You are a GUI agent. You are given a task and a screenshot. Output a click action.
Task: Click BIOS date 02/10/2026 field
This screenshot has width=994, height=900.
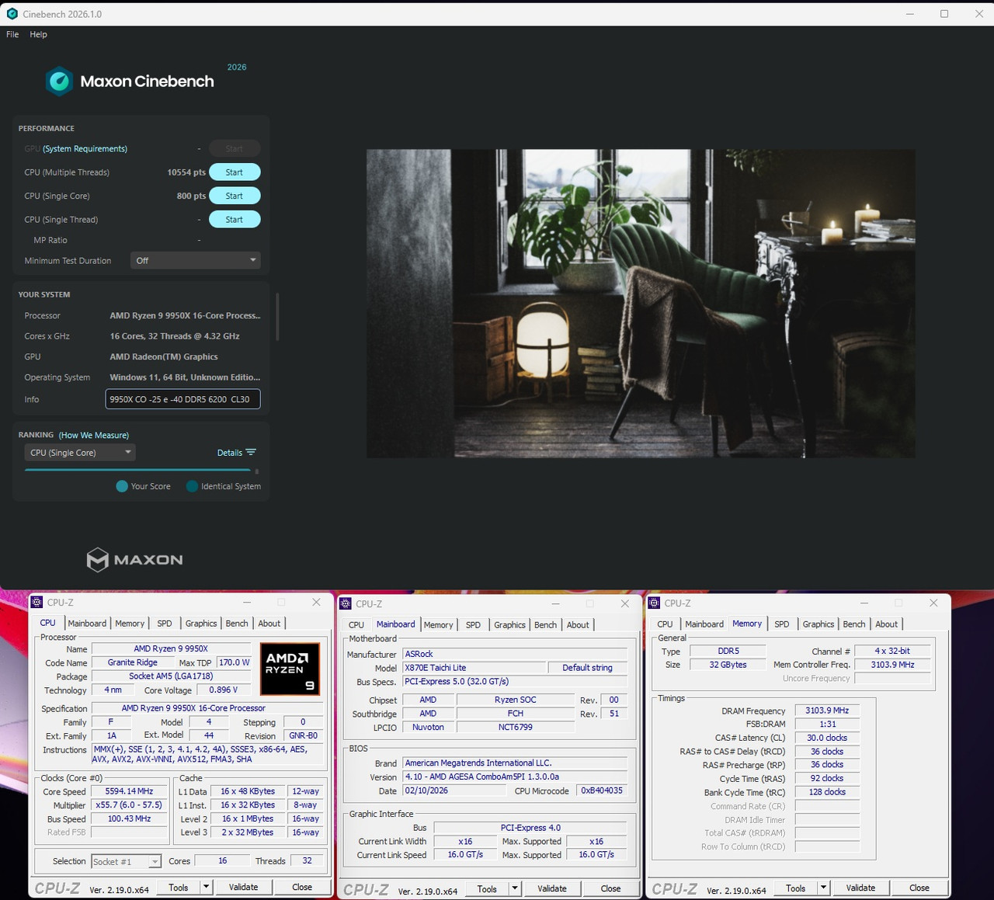454,791
